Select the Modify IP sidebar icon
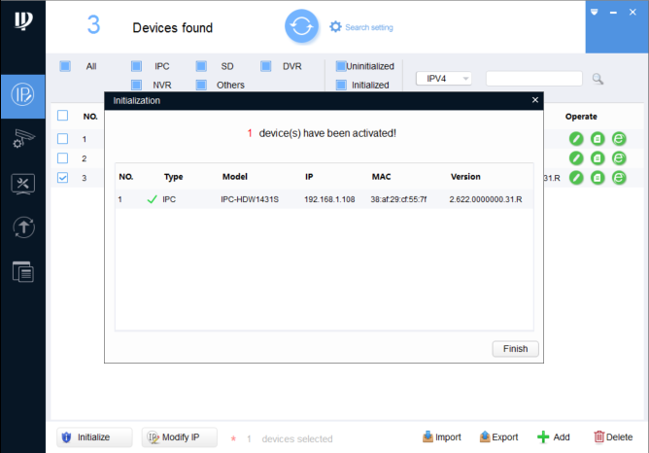 [22, 95]
